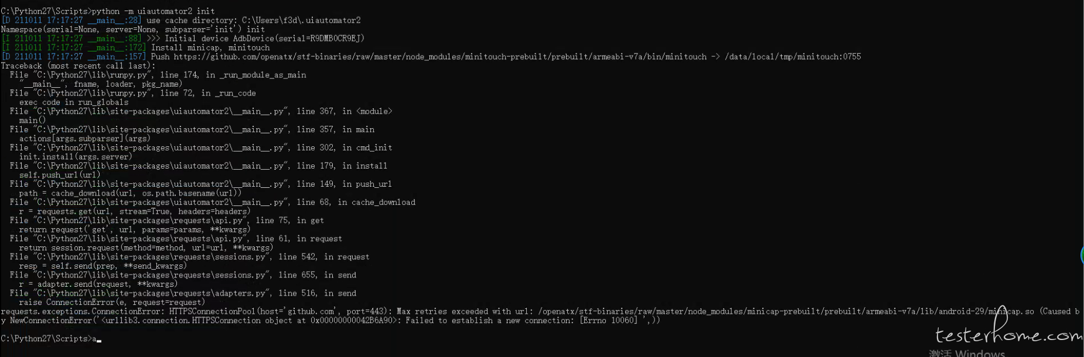Image resolution: width=1084 pixels, height=357 pixels.
Task: Click the Namespace(serial=None, server=None) log line
Action: pos(133,29)
